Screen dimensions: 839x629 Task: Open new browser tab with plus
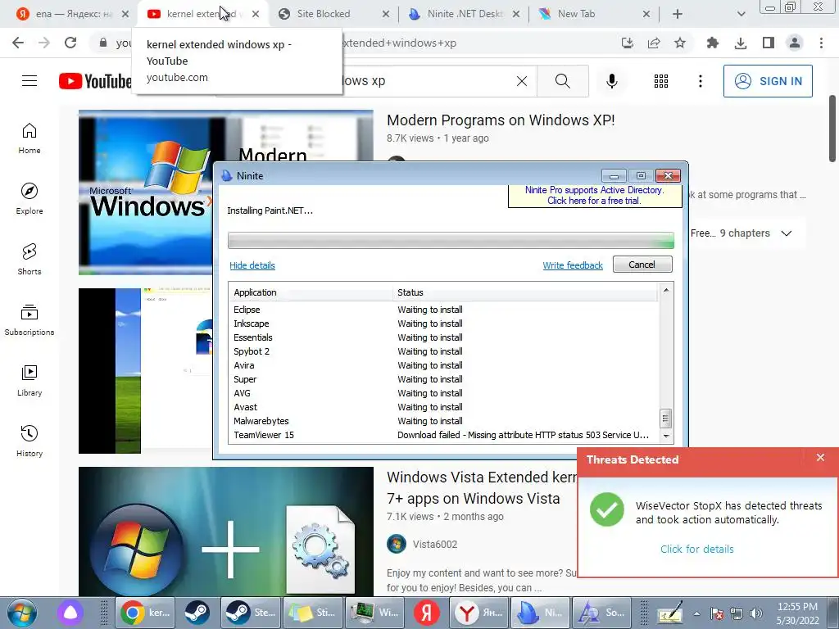[x=678, y=14]
